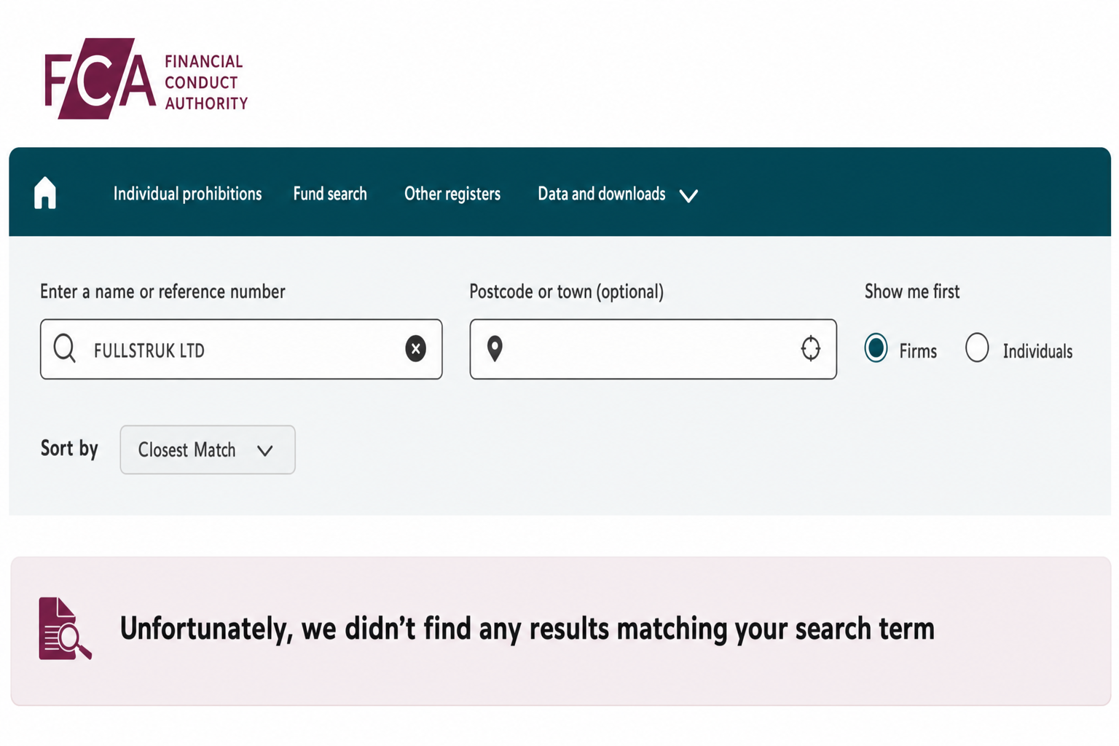Click the magnifying glass search icon
Screen dimensions: 1119x746
click(65, 348)
